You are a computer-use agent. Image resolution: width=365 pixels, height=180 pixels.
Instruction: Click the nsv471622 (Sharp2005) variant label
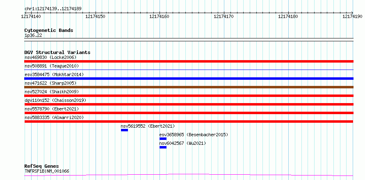50,83
